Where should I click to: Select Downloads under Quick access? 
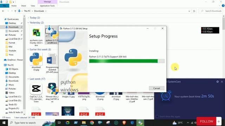click(x=13, y=27)
